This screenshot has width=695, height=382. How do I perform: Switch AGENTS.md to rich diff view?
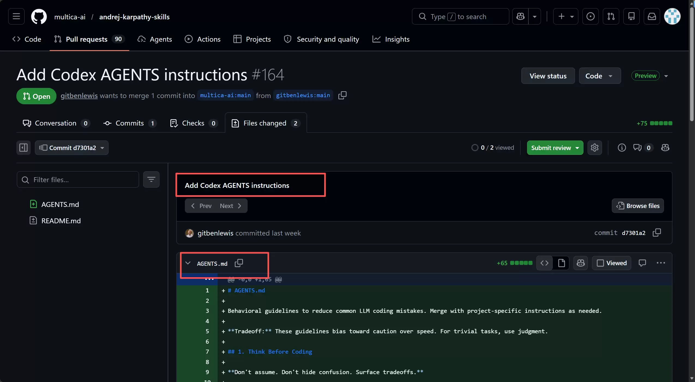(x=561, y=263)
